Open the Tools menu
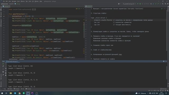Screen dimensions: 169x95 click(30, 1)
